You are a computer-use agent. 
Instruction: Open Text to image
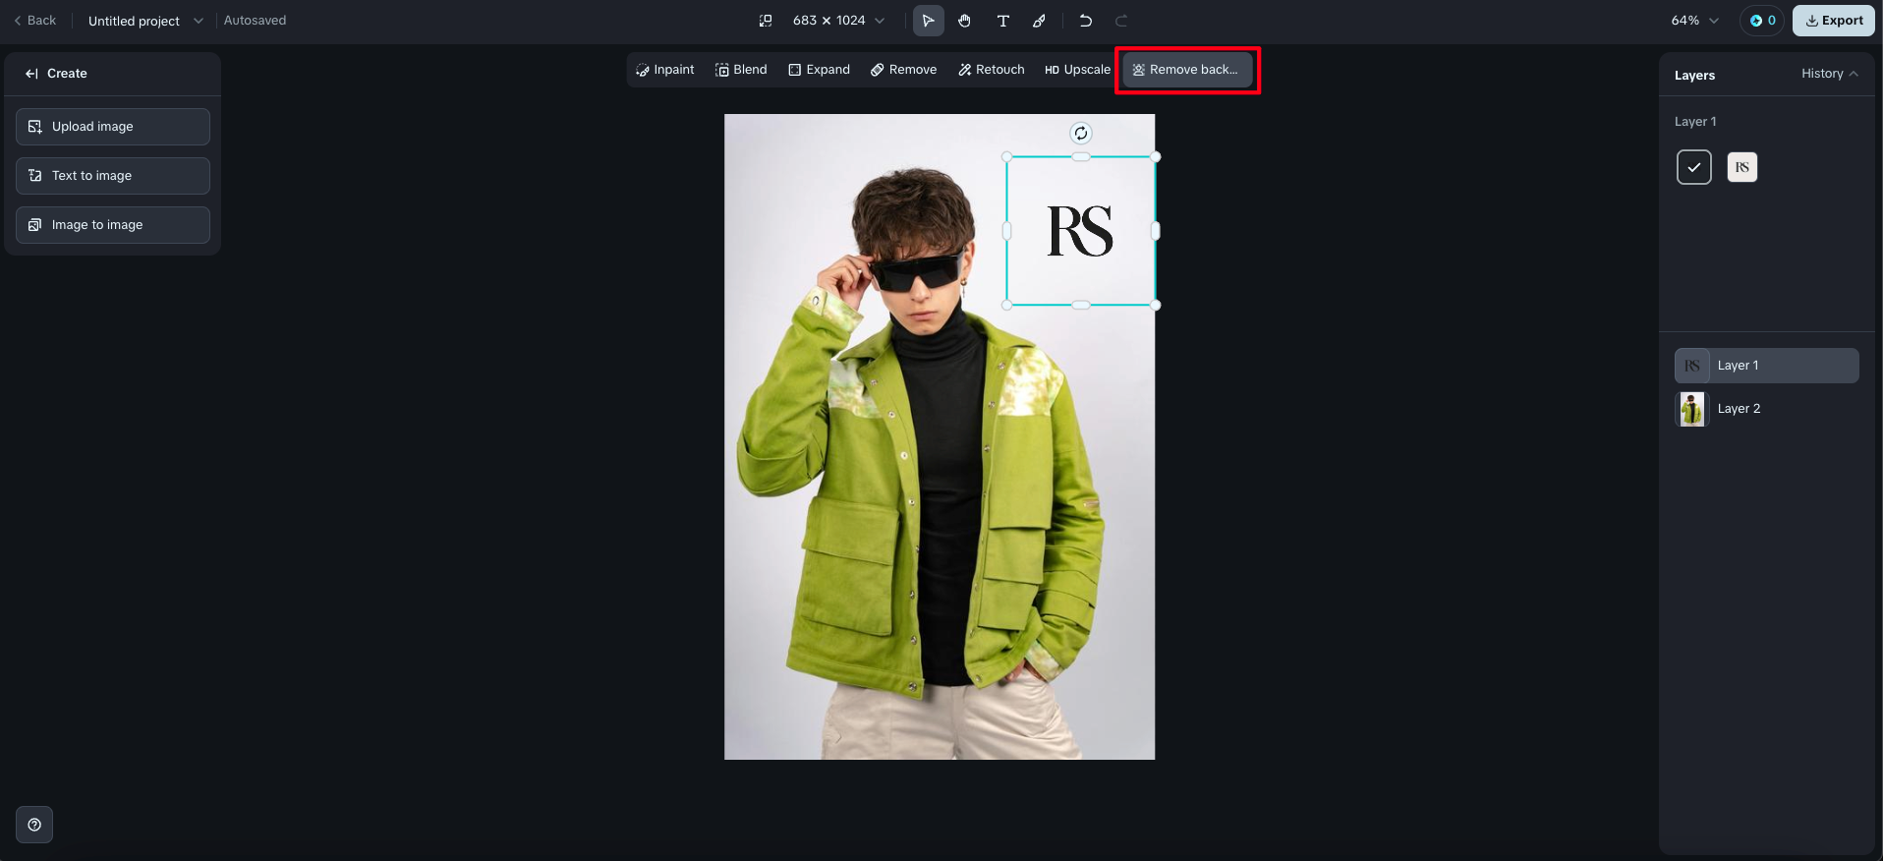113,176
